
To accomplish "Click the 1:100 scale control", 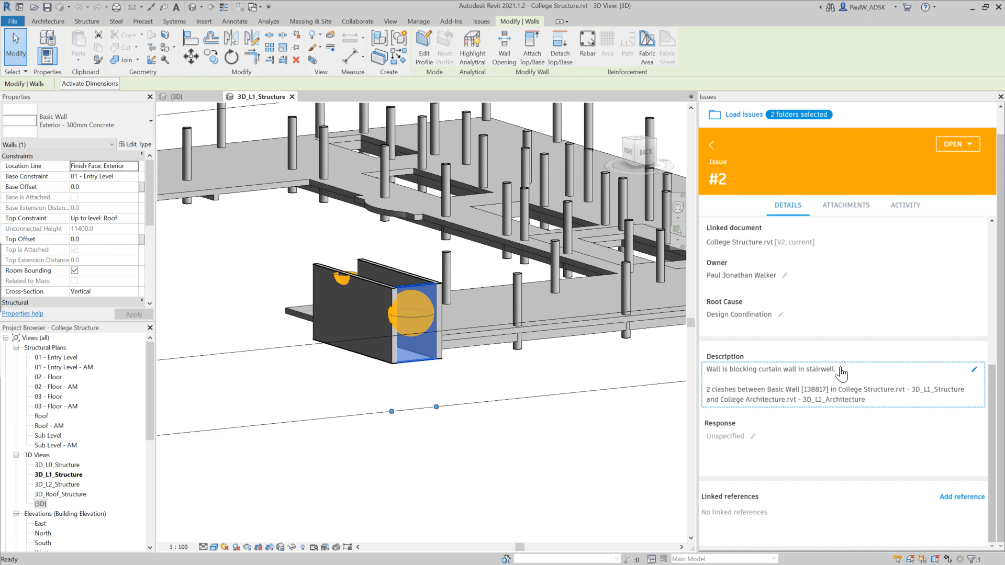I will (x=178, y=547).
